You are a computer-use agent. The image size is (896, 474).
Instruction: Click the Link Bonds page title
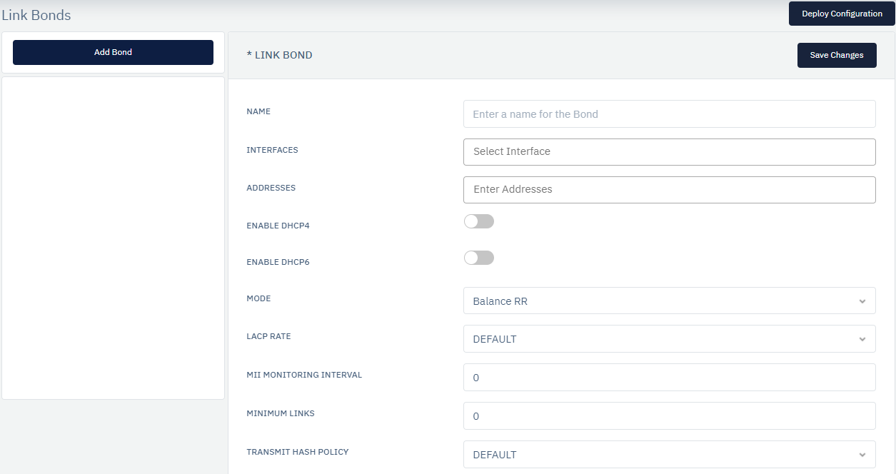36,15
